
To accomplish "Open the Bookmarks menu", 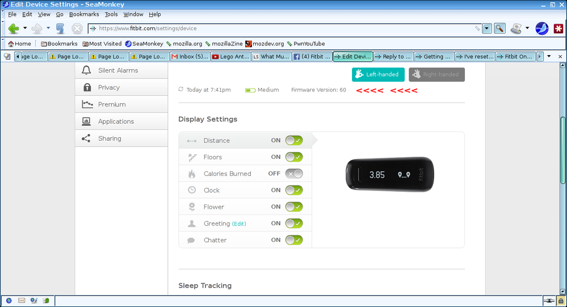I will 84,14.
